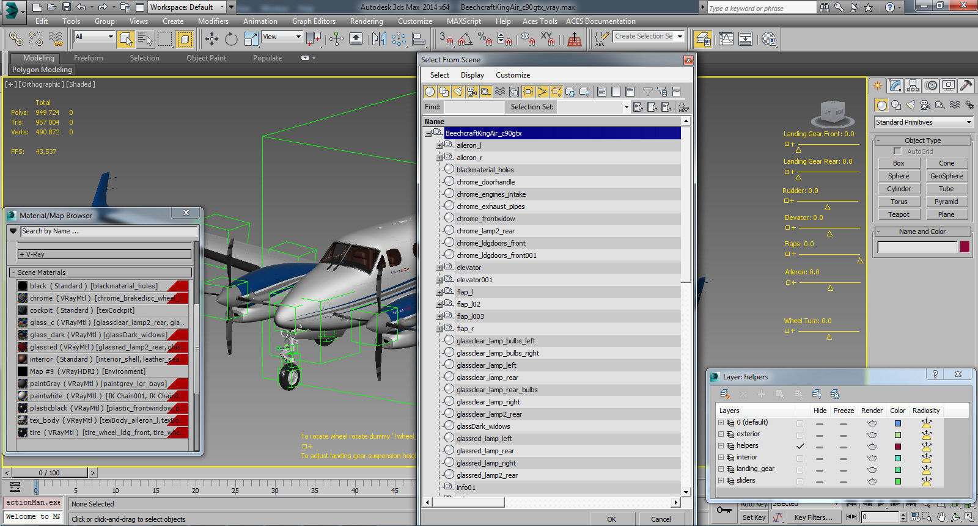Toggle Render teapot for the sliders layer
The image size is (978, 526).
(x=872, y=481)
